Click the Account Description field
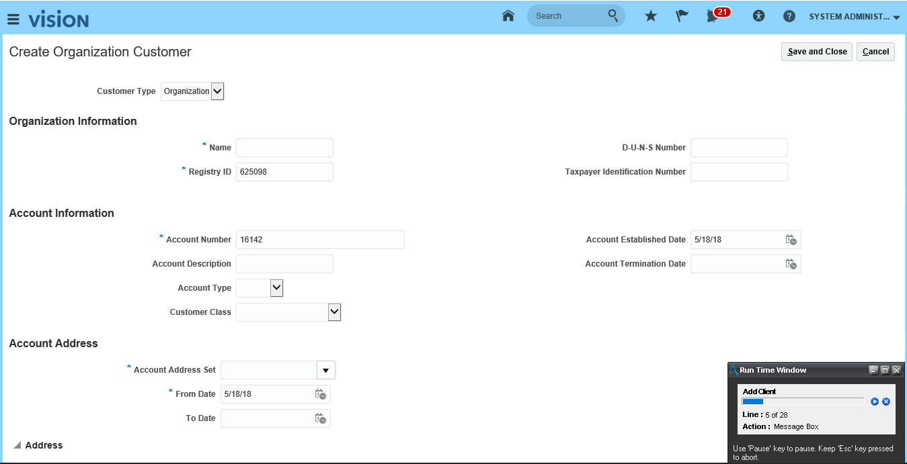The width and height of the screenshot is (907, 464). coord(284,264)
